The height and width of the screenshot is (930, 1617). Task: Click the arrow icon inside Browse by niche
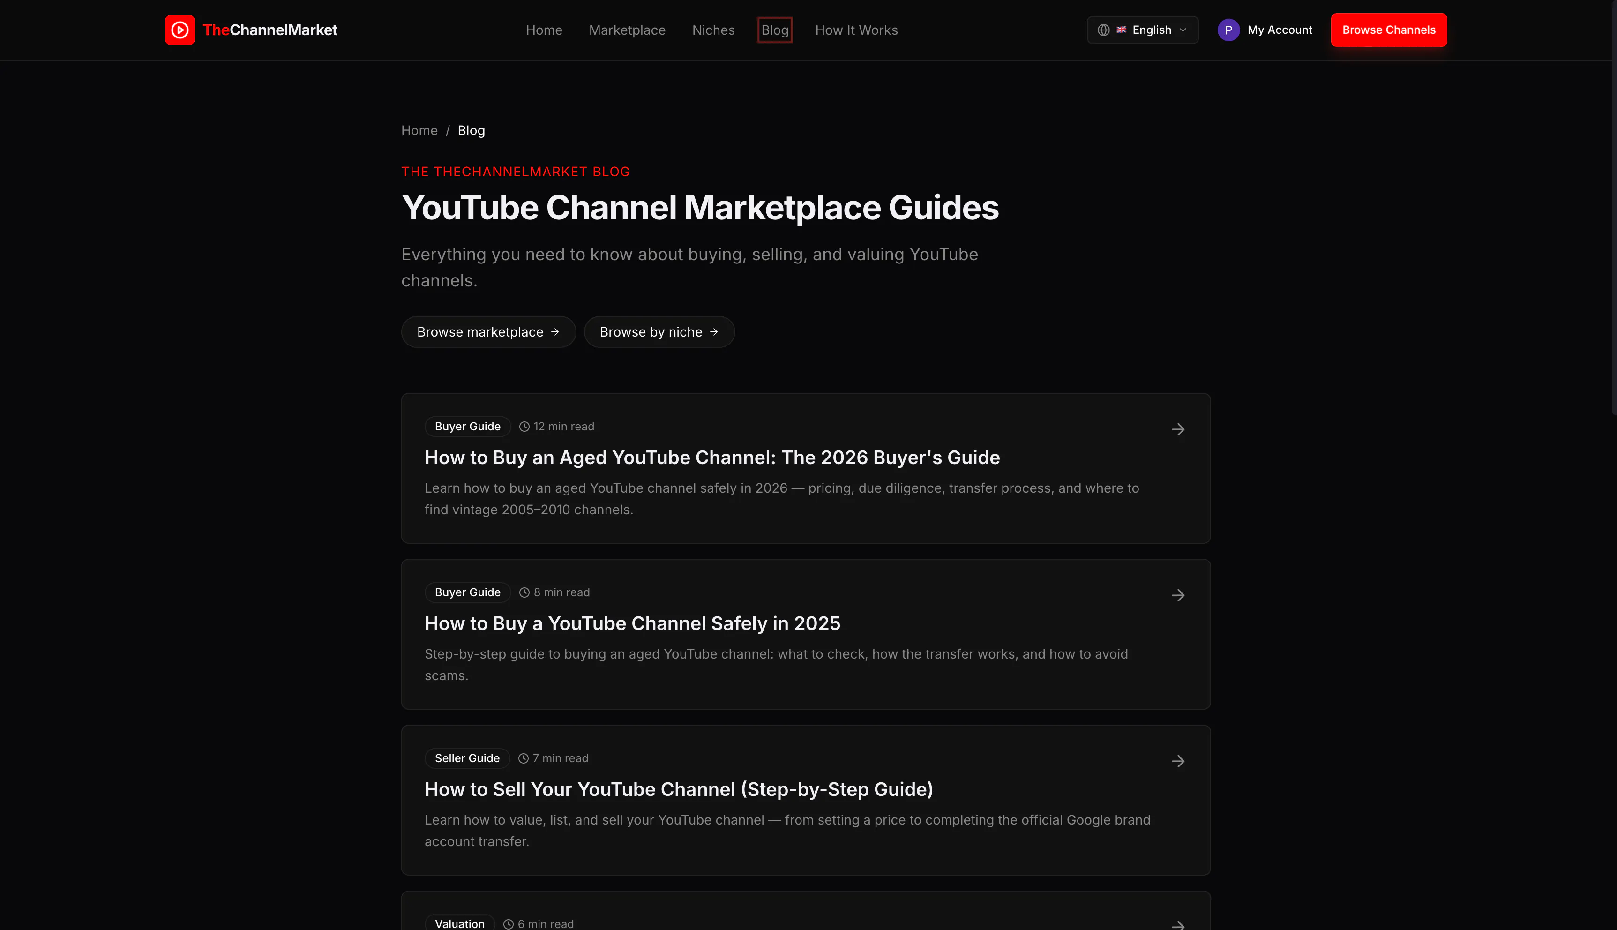click(x=714, y=332)
